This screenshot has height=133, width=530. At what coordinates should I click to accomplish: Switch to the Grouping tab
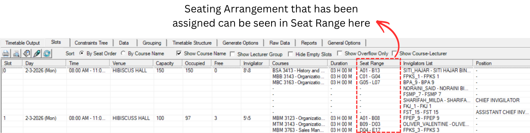[152, 43]
